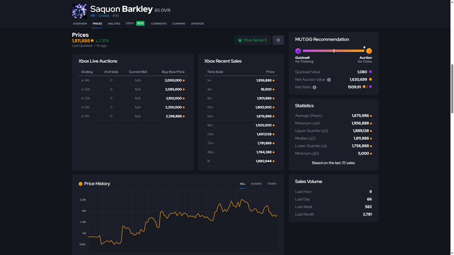Image resolution: width=454 pixels, height=255 pixels.
Task: Click the 2,100,000 Buy Now price
Action: [173, 98]
